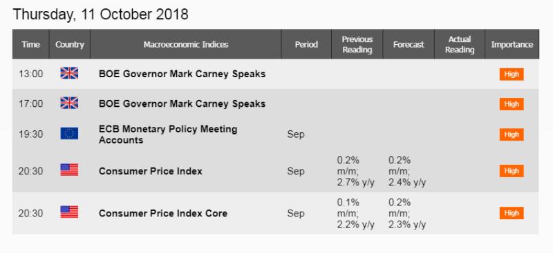The width and height of the screenshot is (553, 253).
Task: Click High badge in 13:00 row
Action: click(512, 74)
